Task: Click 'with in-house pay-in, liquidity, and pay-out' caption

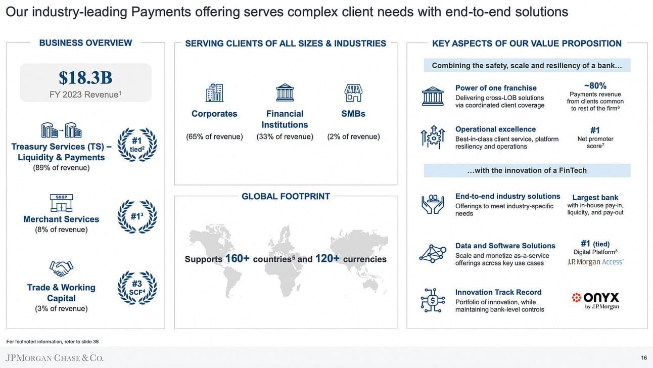Action: click(595, 209)
